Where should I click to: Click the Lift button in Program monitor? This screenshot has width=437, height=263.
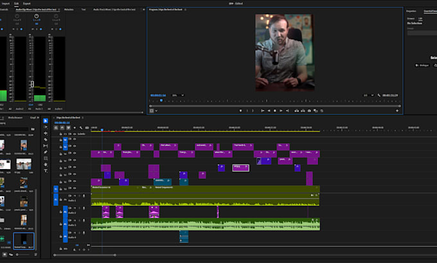point(296,111)
